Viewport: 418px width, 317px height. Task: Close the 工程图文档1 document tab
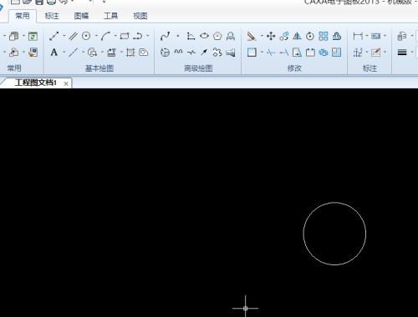coord(66,83)
